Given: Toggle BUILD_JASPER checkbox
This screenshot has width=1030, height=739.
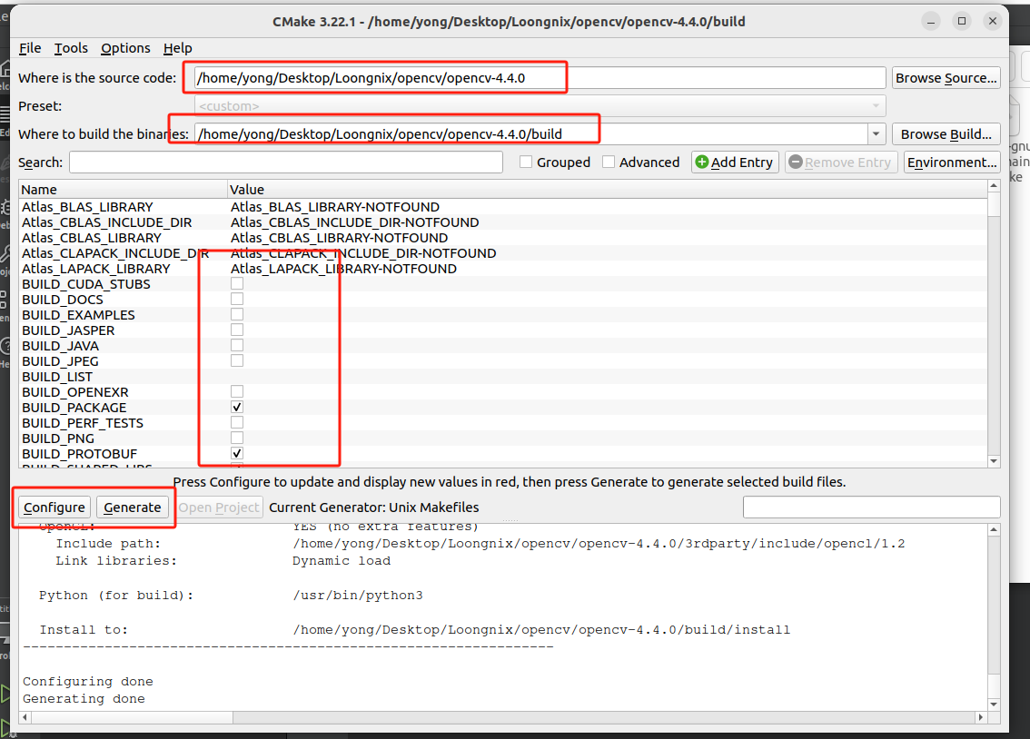Looking at the screenshot, I should (x=237, y=330).
